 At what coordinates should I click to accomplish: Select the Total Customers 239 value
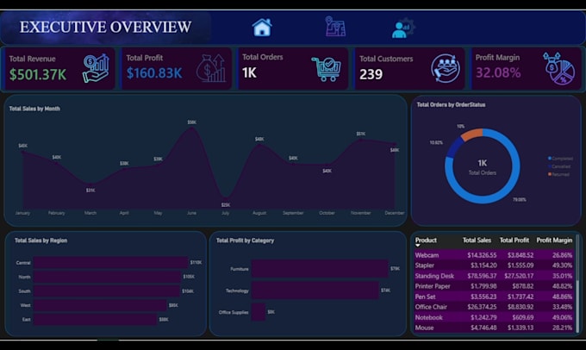pos(371,74)
